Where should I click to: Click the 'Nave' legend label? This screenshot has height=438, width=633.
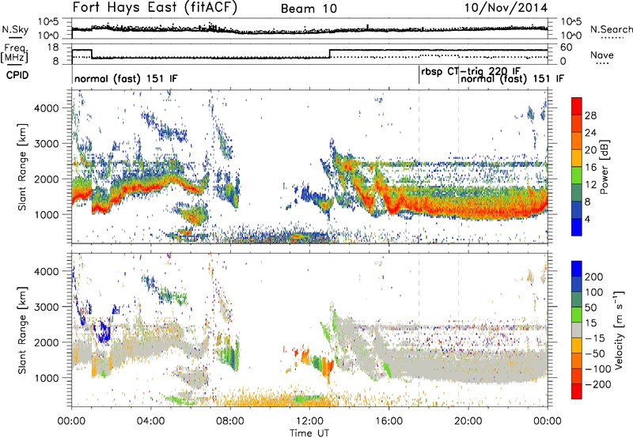tap(602, 55)
